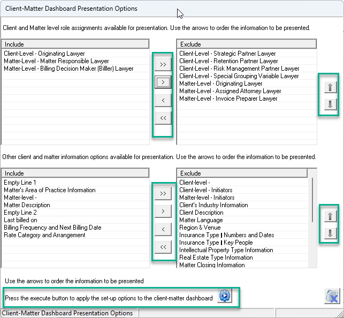This screenshot has height=318, width=344.
Task: Click the exit icon with the blue X
Action: 332,297
